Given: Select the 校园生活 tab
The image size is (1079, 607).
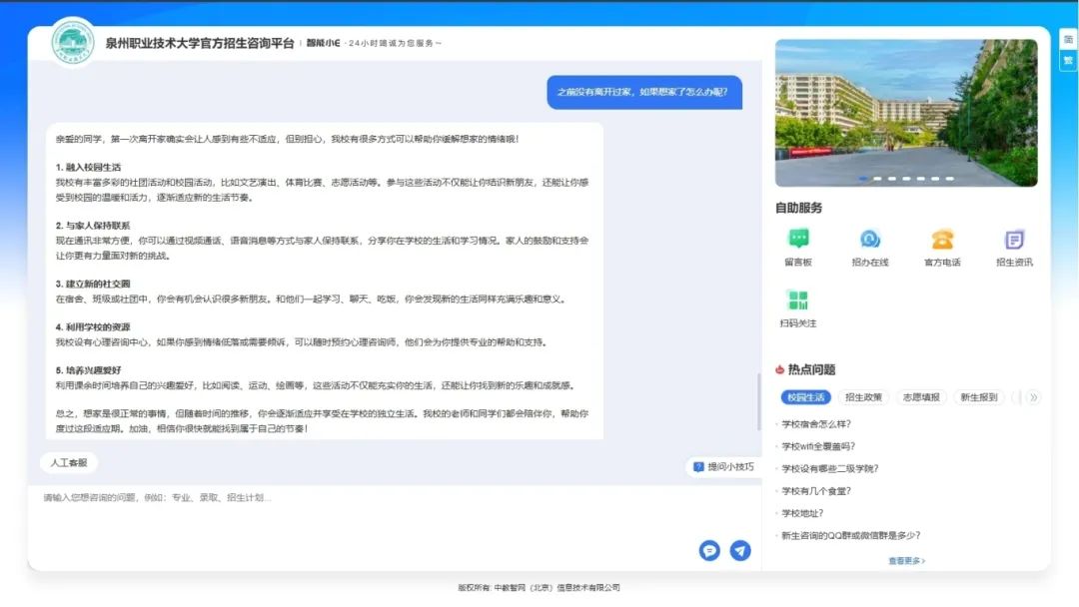Looking at the screenshot, I should pos(805,397).
